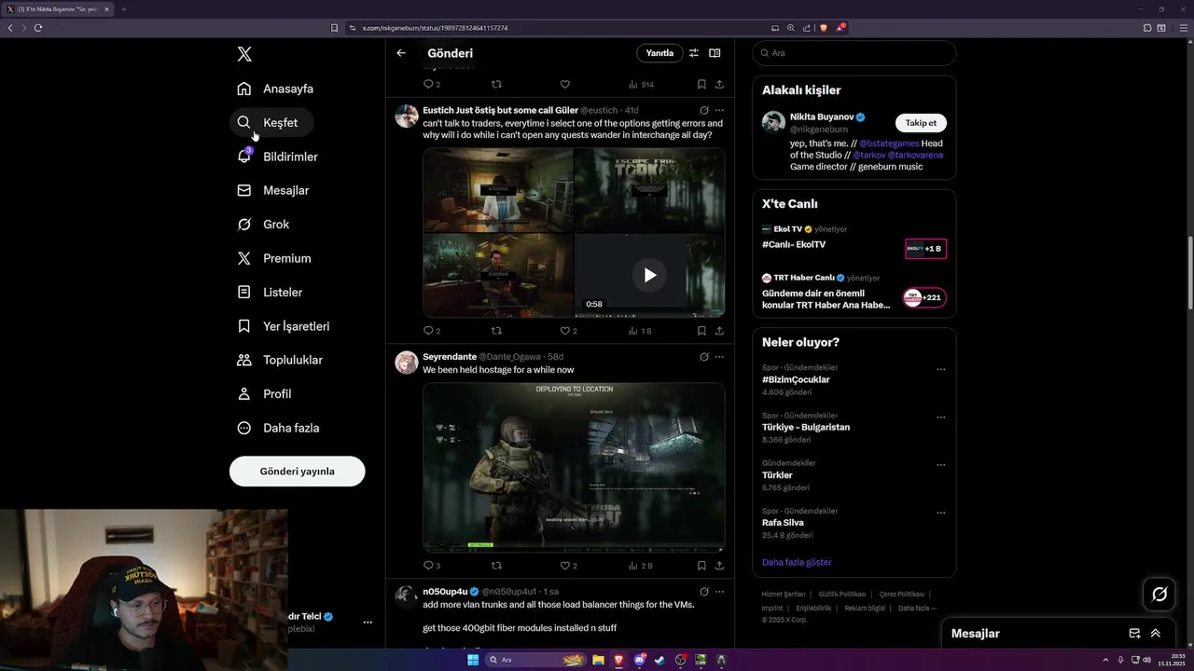Open Grok from the sidebar
The image size is (1194, 671).
point(263,225)
